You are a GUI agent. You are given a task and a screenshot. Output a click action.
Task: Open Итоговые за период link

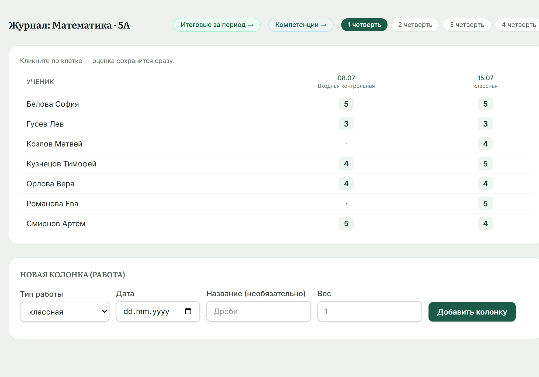[217, 25]
